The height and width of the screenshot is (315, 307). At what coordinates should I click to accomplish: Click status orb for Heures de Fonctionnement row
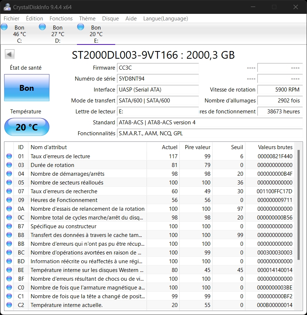pyautogui.click(x=9, y=200)
